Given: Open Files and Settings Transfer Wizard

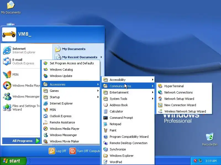Looking at the screenshot, I should [22, 108].
